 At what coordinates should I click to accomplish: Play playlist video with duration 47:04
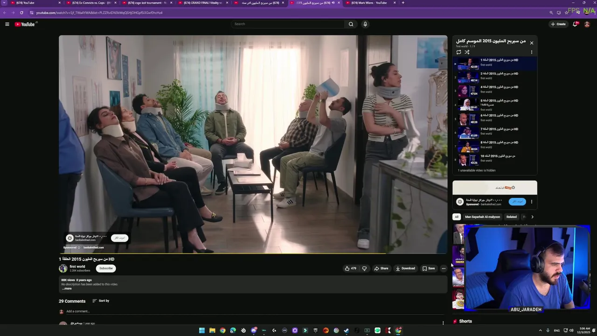495,90
